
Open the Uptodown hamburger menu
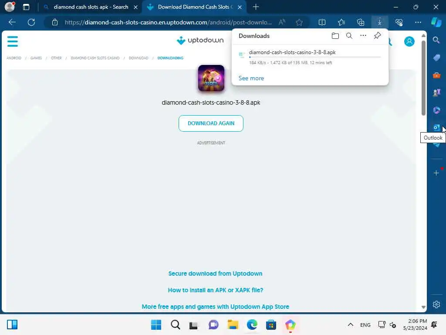pos(13,41)
